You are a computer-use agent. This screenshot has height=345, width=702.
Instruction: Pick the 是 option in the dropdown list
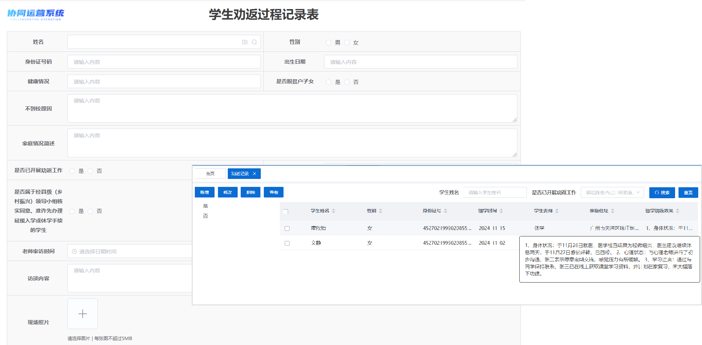205,206
